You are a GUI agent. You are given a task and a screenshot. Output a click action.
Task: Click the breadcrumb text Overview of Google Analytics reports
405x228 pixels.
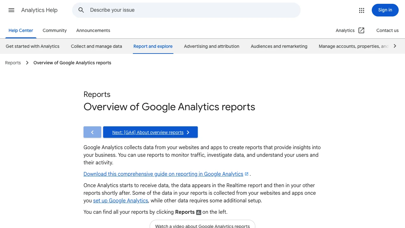pos(72,63)
